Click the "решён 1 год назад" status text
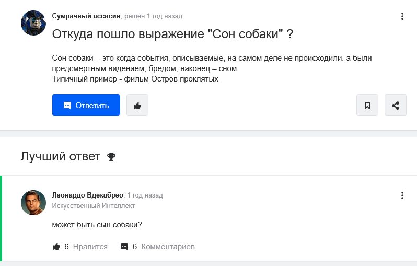 (154, 16)
